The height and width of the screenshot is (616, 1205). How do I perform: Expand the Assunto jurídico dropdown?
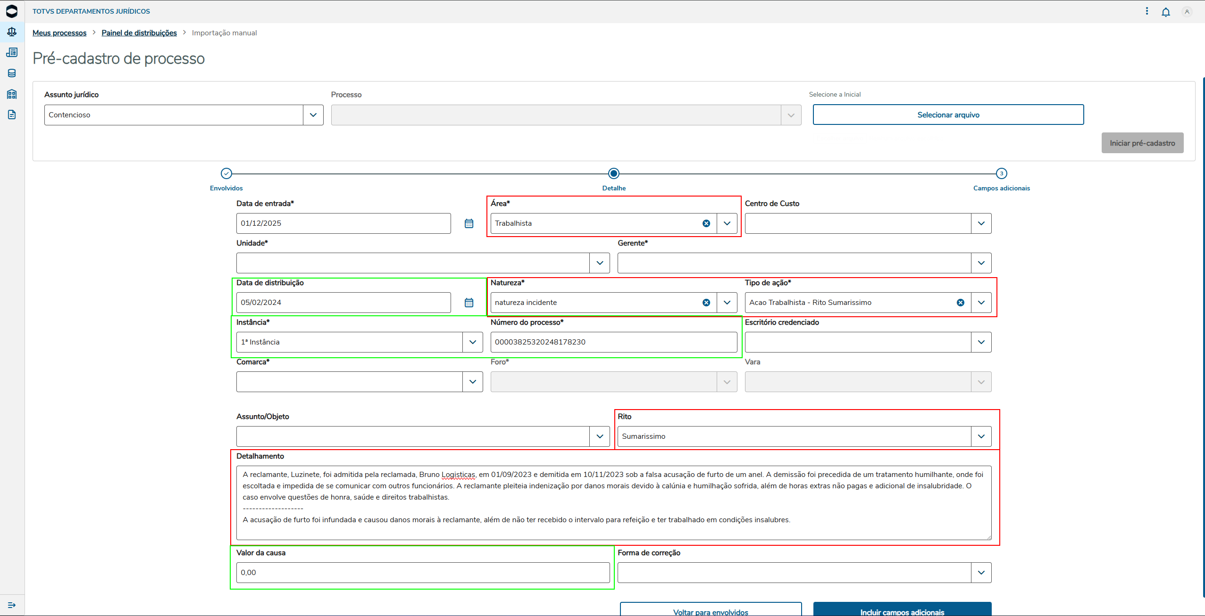point(313,115)
